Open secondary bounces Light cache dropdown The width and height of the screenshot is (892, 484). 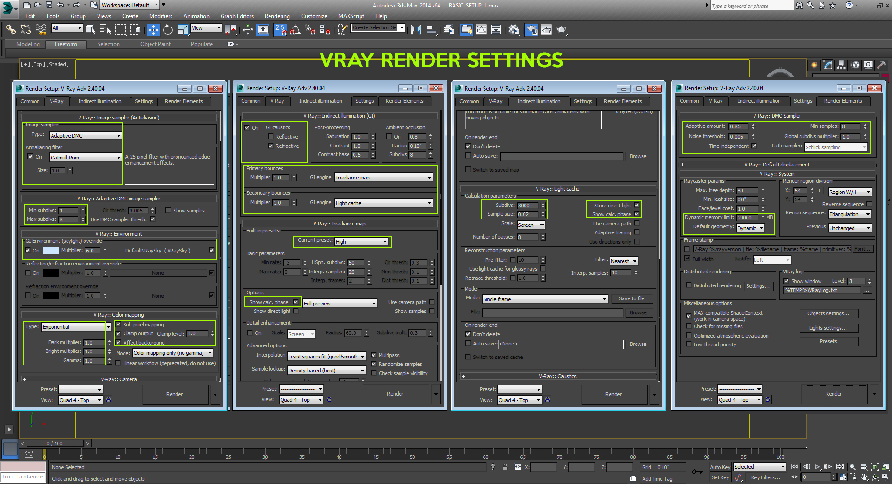[384, 203]
